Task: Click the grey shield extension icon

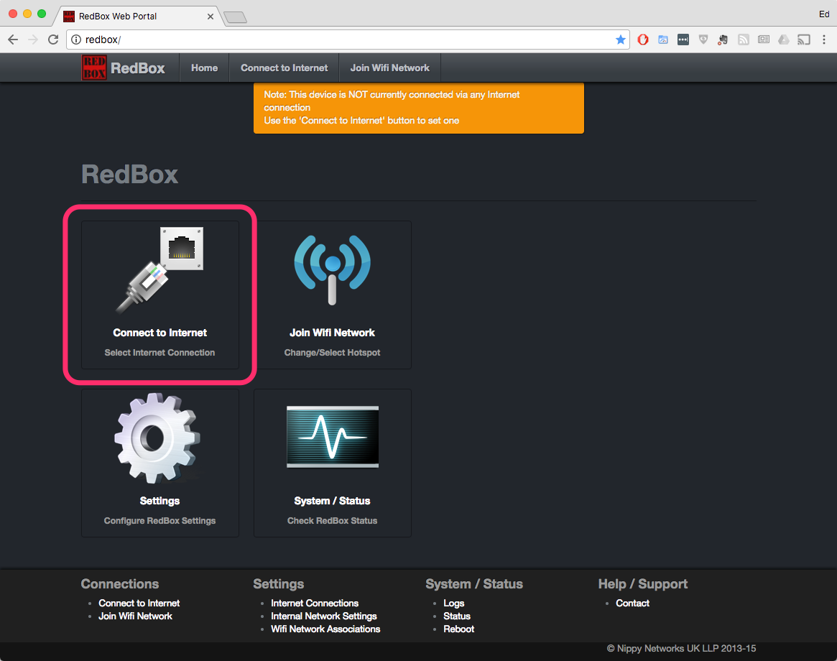Action: coord(703,40)
